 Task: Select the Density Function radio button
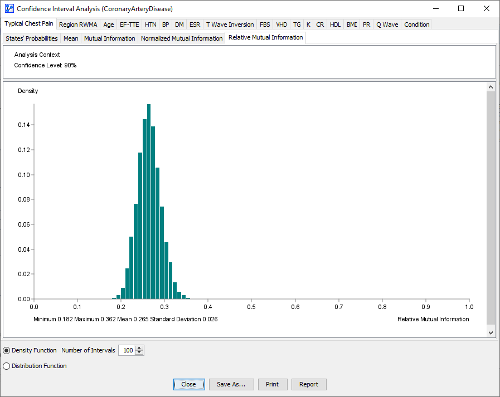coord(7,350)
